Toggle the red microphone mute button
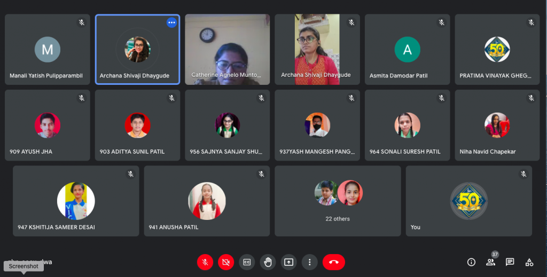 205,262
